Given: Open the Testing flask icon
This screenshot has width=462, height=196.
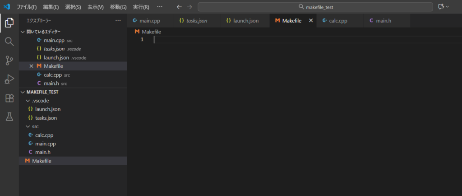Looking at the screenshot, I should point(9,117).
